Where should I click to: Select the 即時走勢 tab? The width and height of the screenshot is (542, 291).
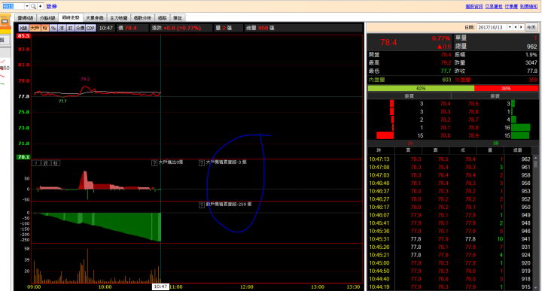71,17
